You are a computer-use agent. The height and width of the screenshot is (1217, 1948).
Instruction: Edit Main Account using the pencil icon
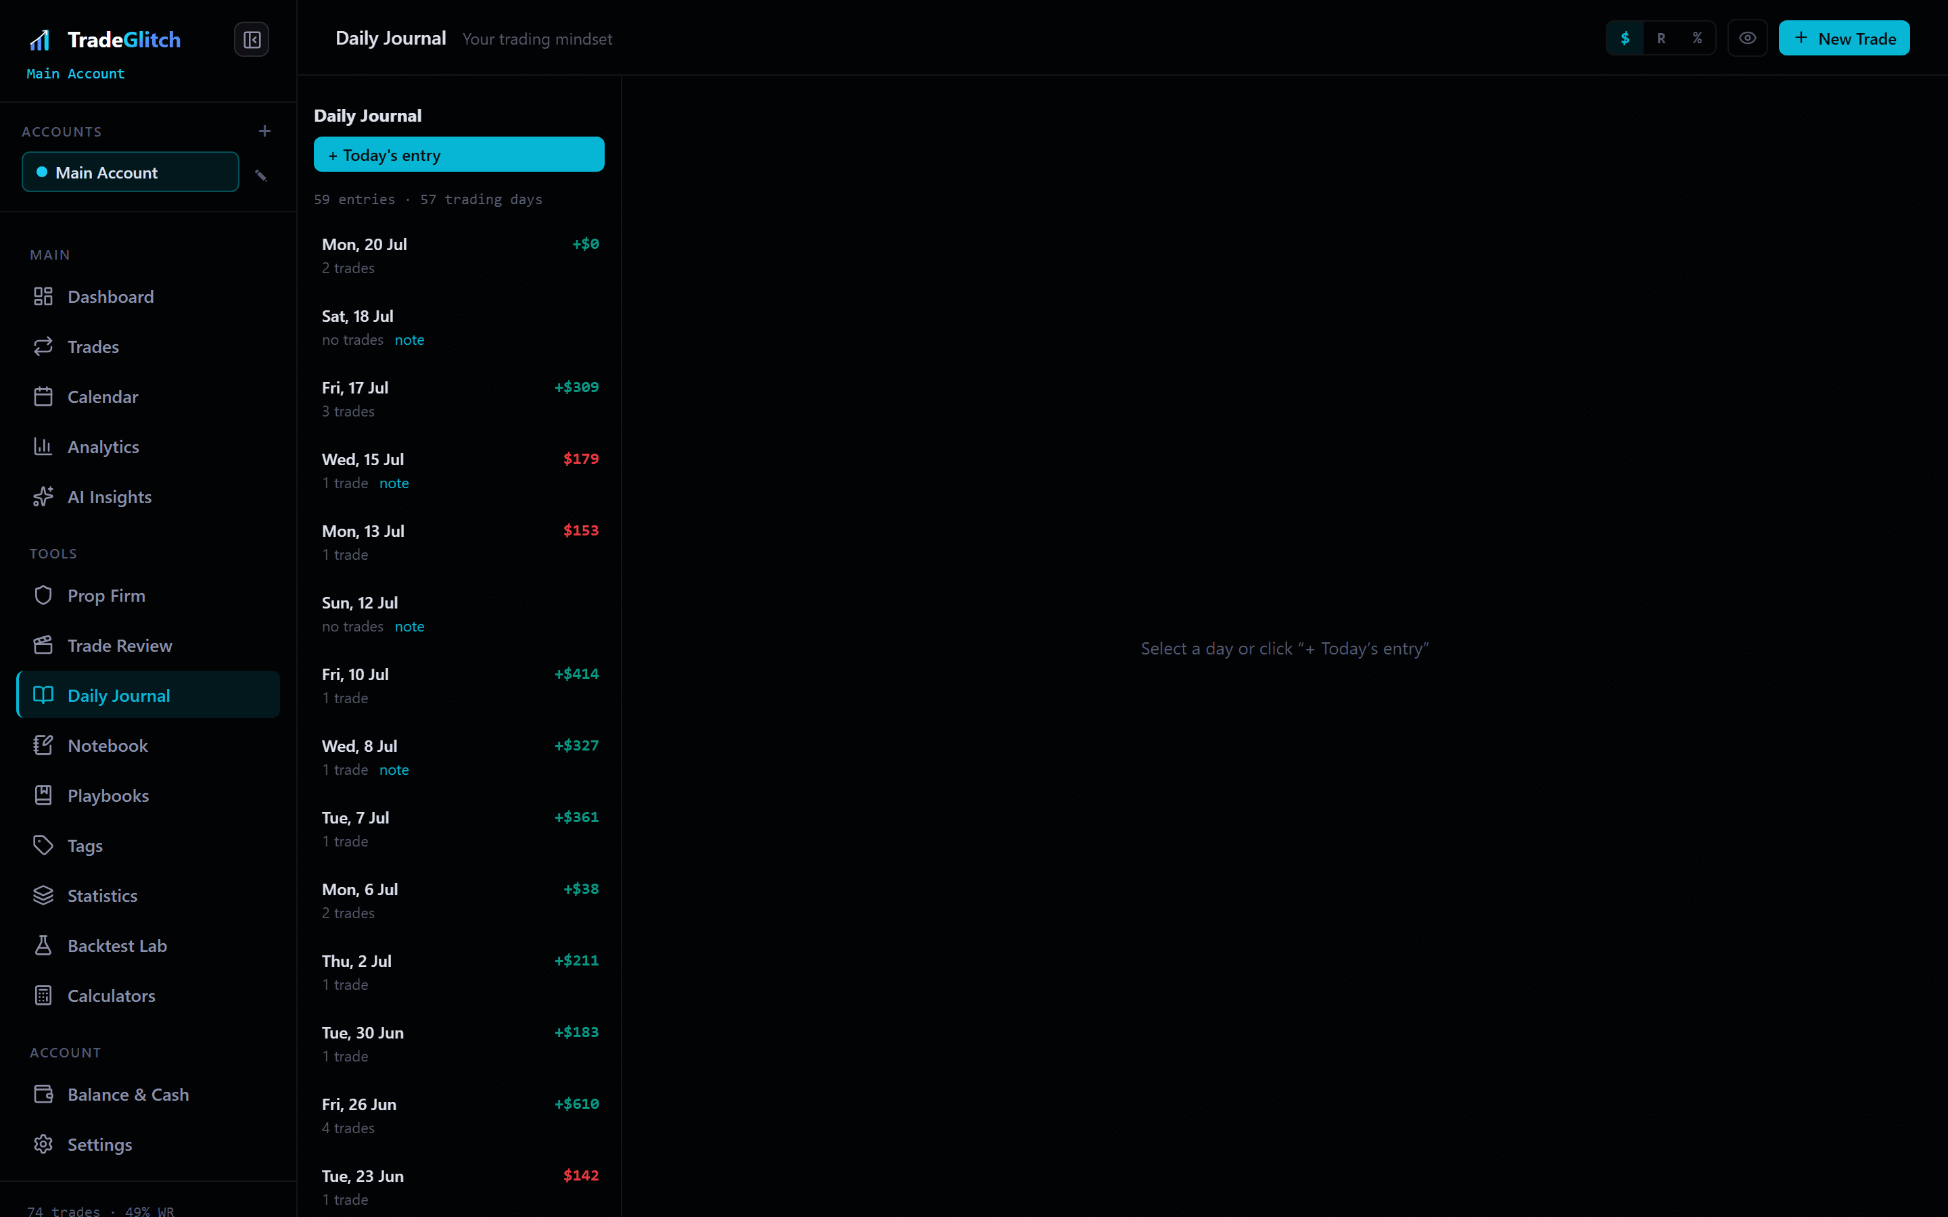click(x=261, y=174)
